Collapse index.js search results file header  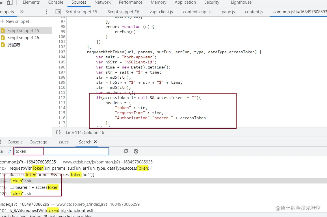click(70, 204)
